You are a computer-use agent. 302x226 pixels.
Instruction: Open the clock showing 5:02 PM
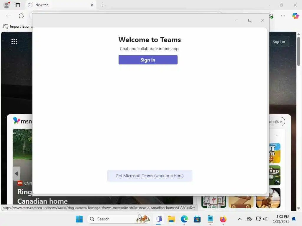[281, 219]
